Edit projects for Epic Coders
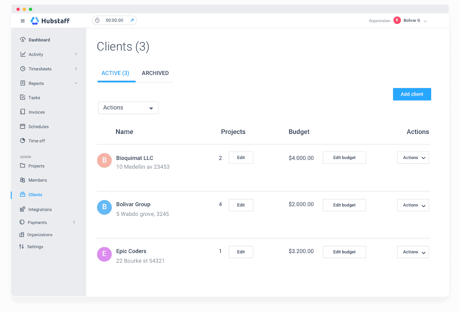 (x=241, y=252)
